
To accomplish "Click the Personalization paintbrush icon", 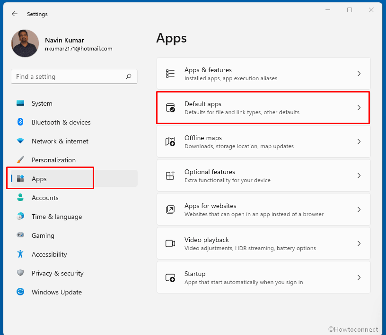I will 20,159.
